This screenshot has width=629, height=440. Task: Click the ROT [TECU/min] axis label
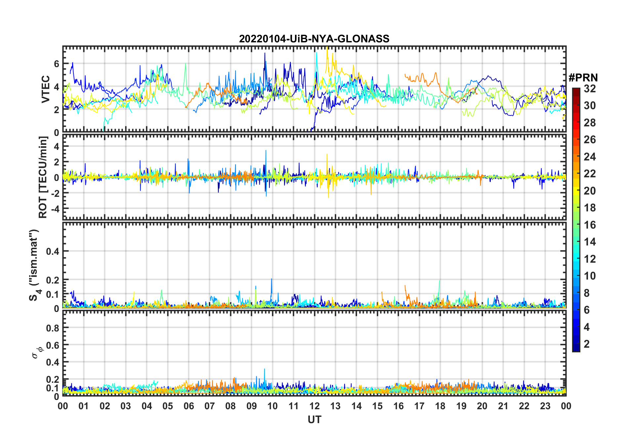(x=43, y=177)
